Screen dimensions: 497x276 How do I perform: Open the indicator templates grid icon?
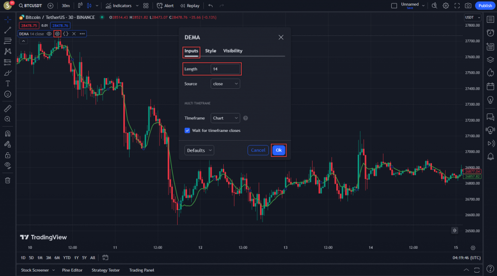click(146, 6)
